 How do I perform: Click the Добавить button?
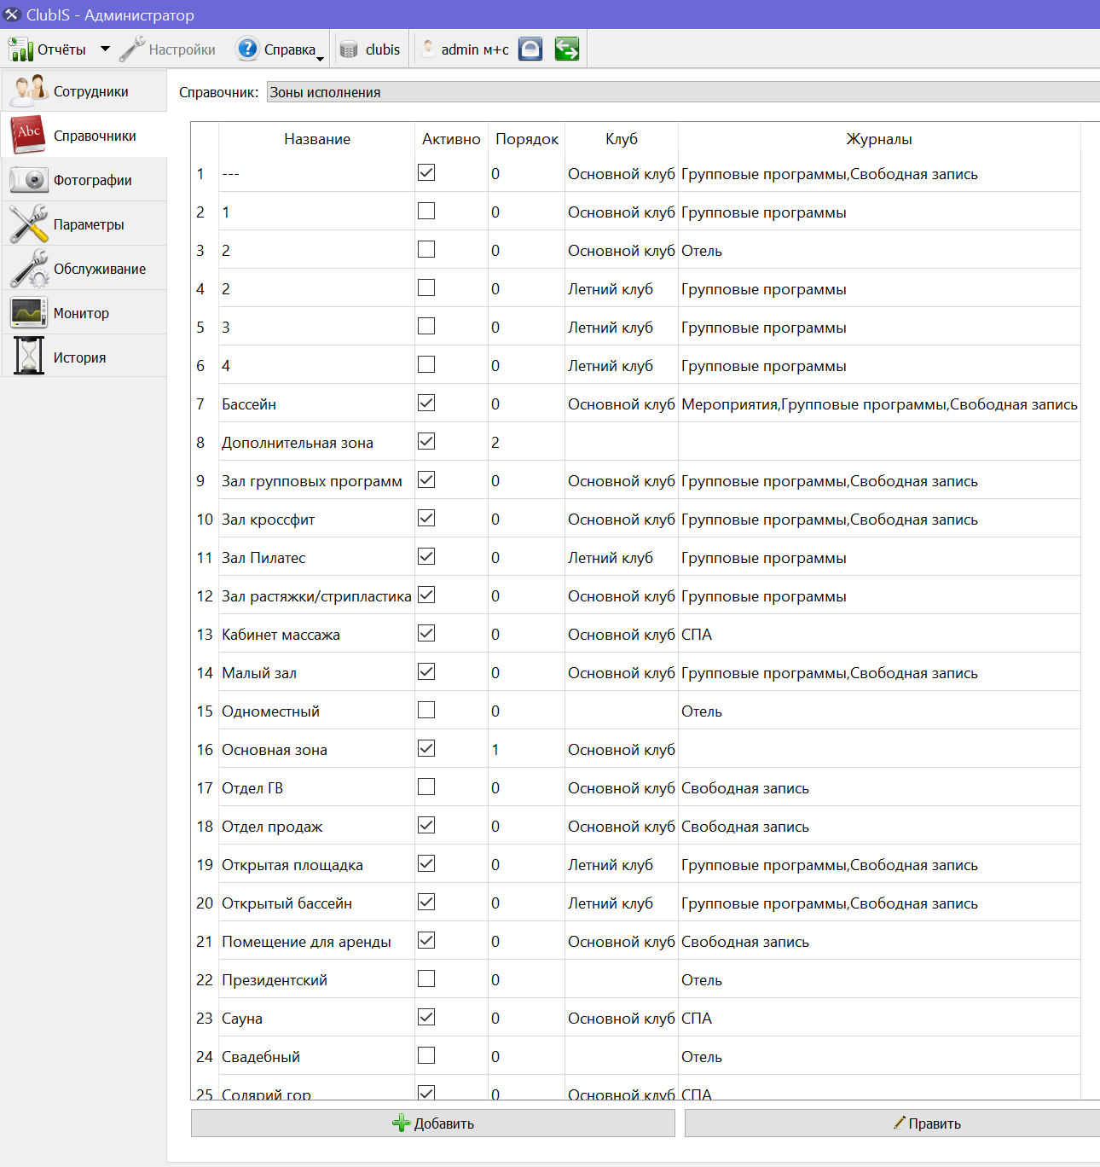pos(433,1123)
